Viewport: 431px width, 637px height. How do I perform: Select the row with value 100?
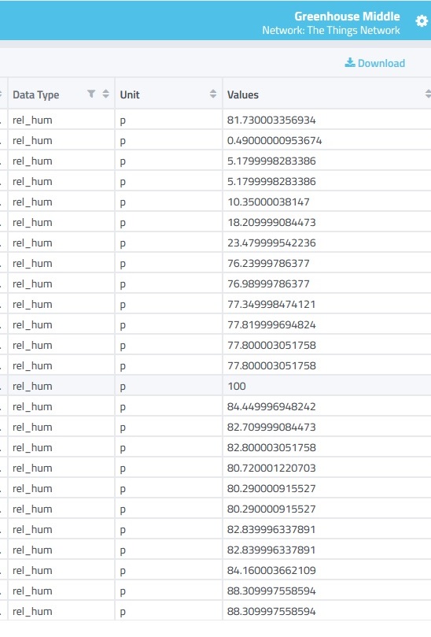(215, 386)
